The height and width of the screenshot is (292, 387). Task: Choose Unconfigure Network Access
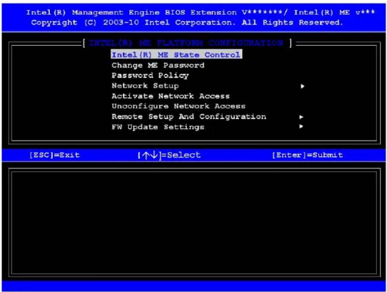(179, 106)
